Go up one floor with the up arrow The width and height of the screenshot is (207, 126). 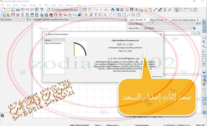click(x=106, y=10)
